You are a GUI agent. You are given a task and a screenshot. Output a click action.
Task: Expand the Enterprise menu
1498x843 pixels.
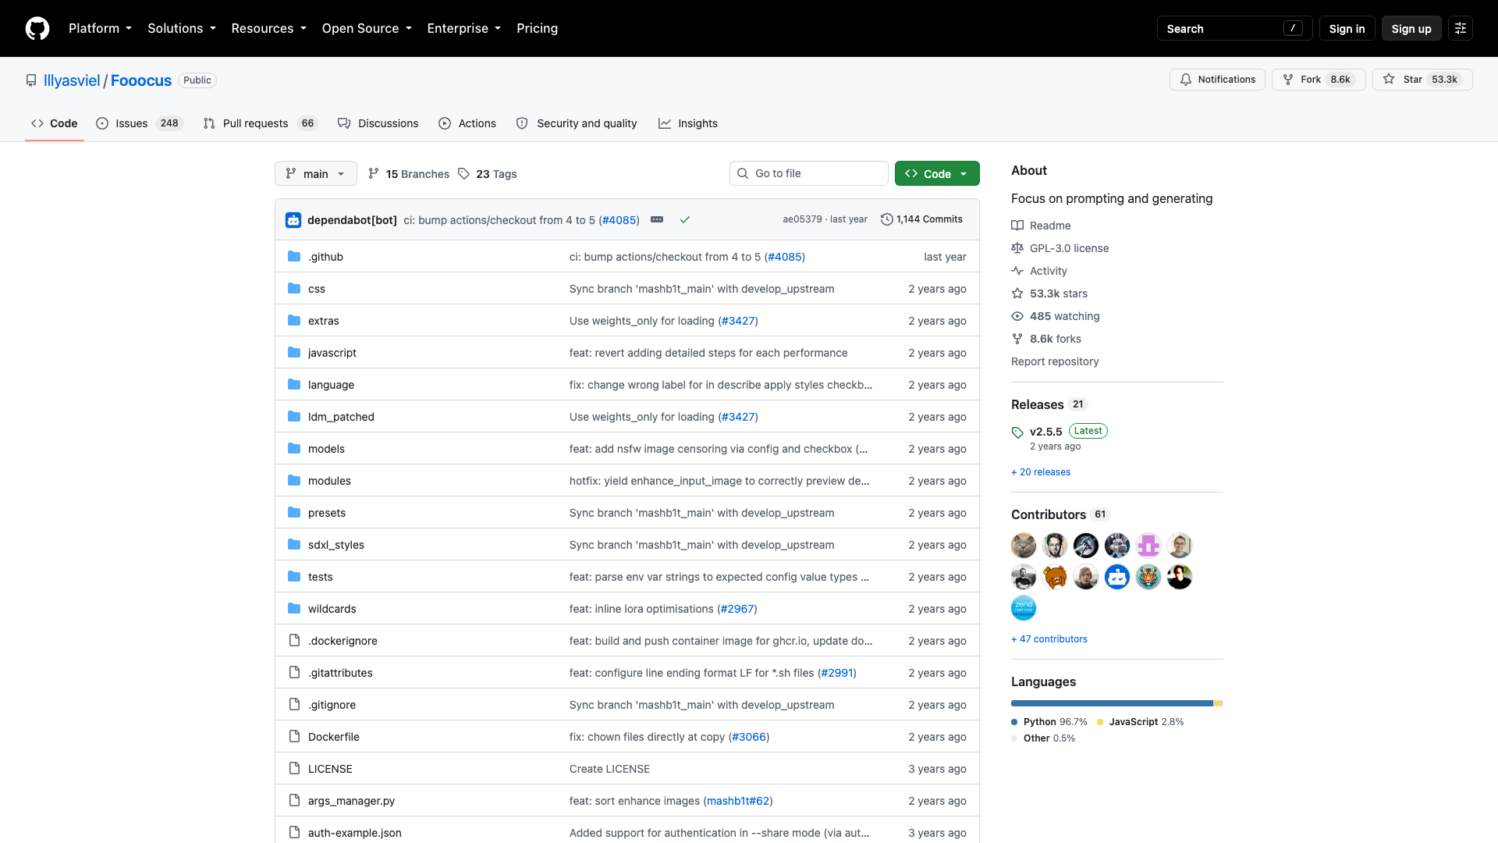pos(464,28)
